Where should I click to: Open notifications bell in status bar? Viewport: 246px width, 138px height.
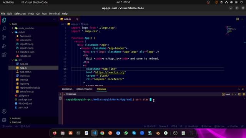pyautogui.click(x=242, y=126)
